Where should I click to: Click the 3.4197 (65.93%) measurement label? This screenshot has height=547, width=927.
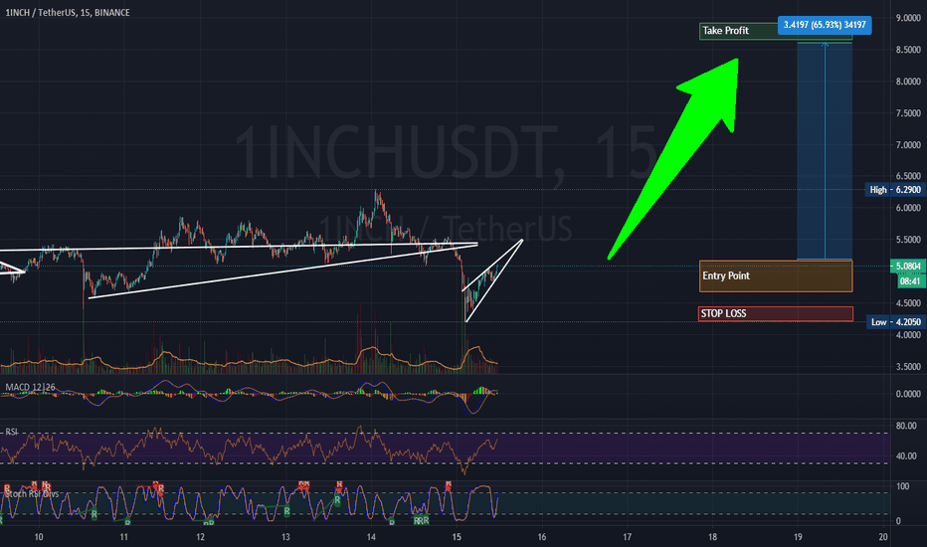click(x=825, y=25)
